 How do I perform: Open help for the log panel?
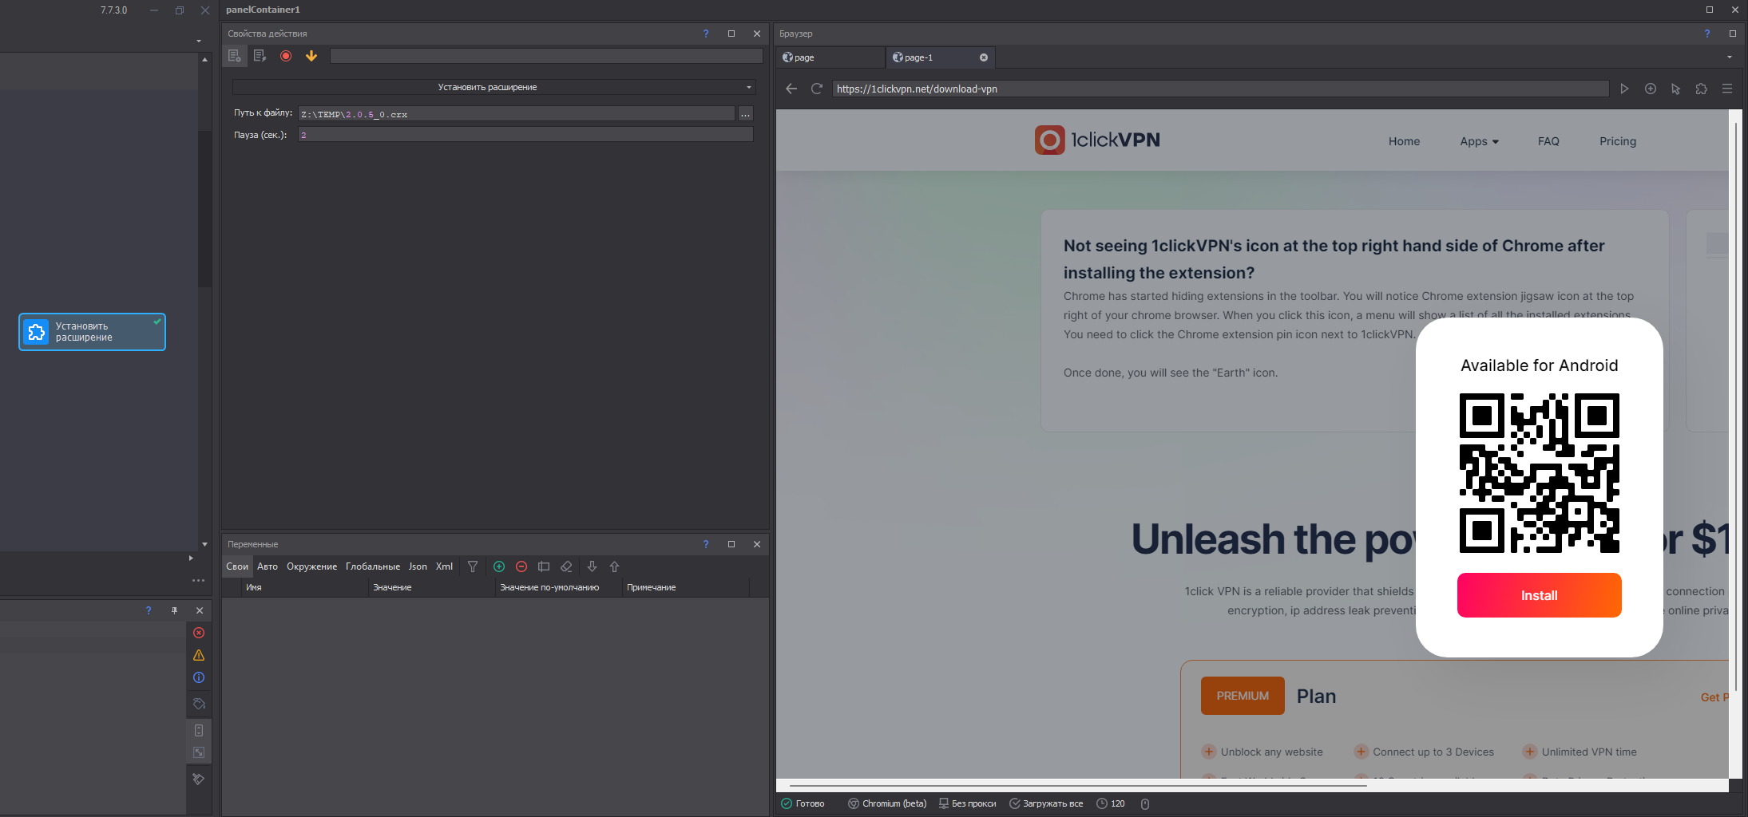coord(149,610)
